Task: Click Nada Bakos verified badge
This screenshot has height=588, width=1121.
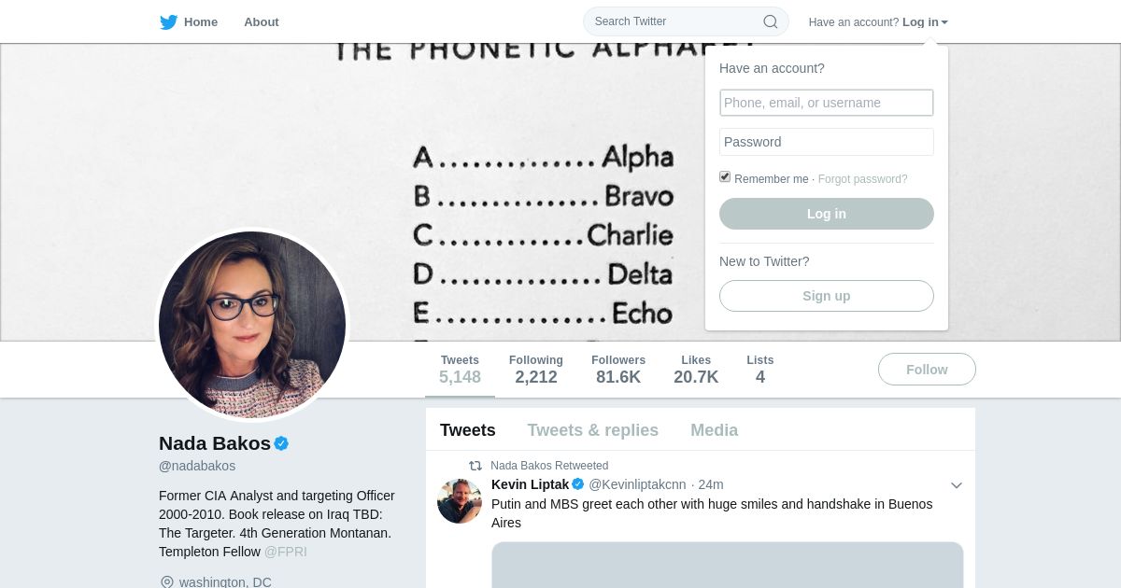Action: pos(281,443)
